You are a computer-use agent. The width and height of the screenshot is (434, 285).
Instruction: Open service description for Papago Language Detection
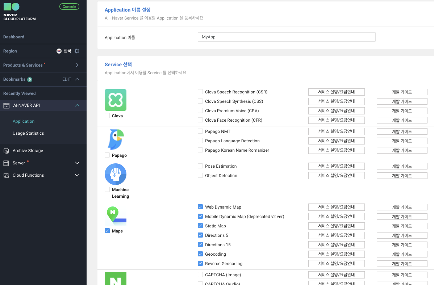[336, 141]
